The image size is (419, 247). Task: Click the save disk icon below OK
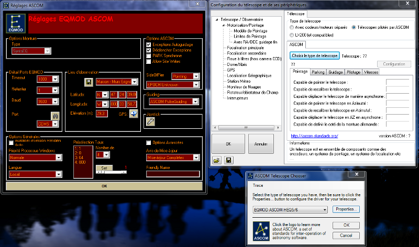[228, 160]
